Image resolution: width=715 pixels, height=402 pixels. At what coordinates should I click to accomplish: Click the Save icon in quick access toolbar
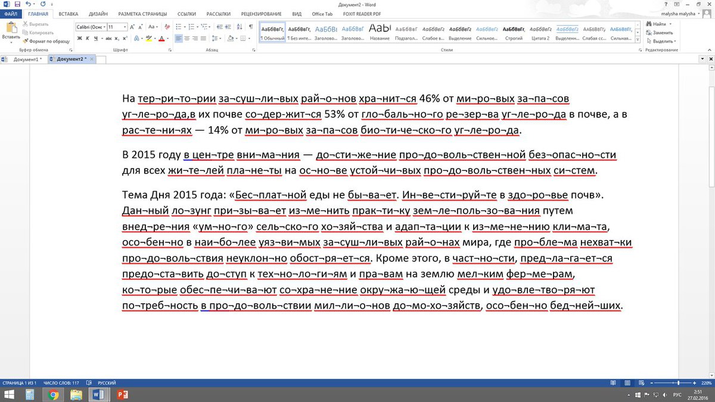(x=18, y=4)
